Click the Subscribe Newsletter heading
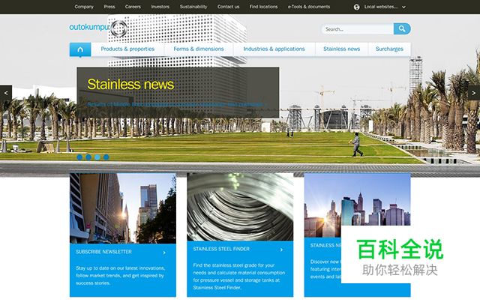The image size is (480, 302). click(103, 252)
